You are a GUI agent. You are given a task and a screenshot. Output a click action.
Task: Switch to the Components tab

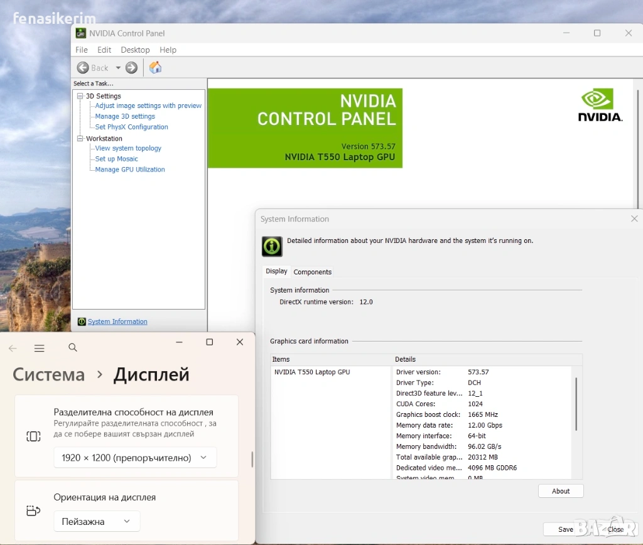click(x=312, y=272)
